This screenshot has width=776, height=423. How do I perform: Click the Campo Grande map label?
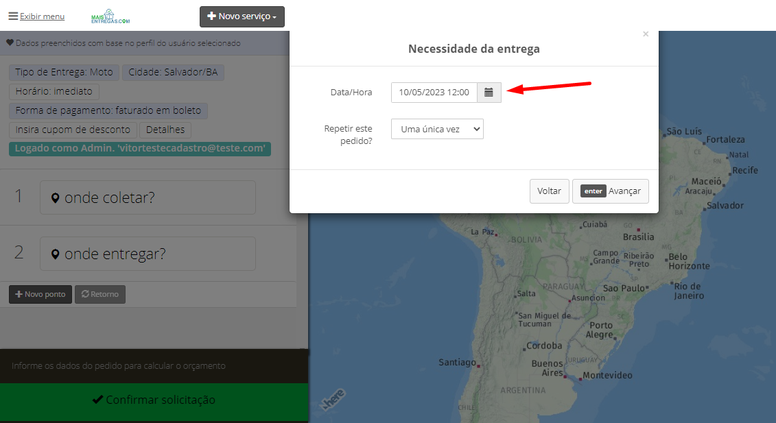coord(607,257)
